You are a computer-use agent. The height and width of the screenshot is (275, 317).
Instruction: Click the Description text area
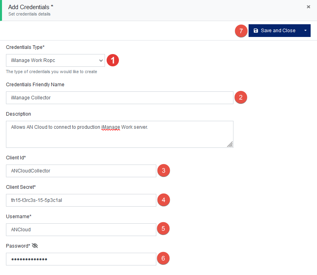[120, 134]
